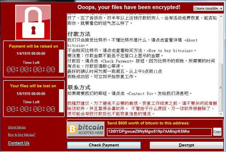This screenshot has height=152, width=226.
Task: Click the bitcoin address text field
Action: 159,132
